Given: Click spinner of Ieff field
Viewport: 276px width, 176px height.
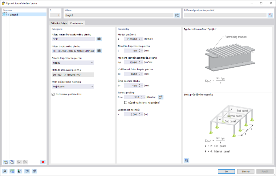Looking at the screenshot, I should pos(139,62).
